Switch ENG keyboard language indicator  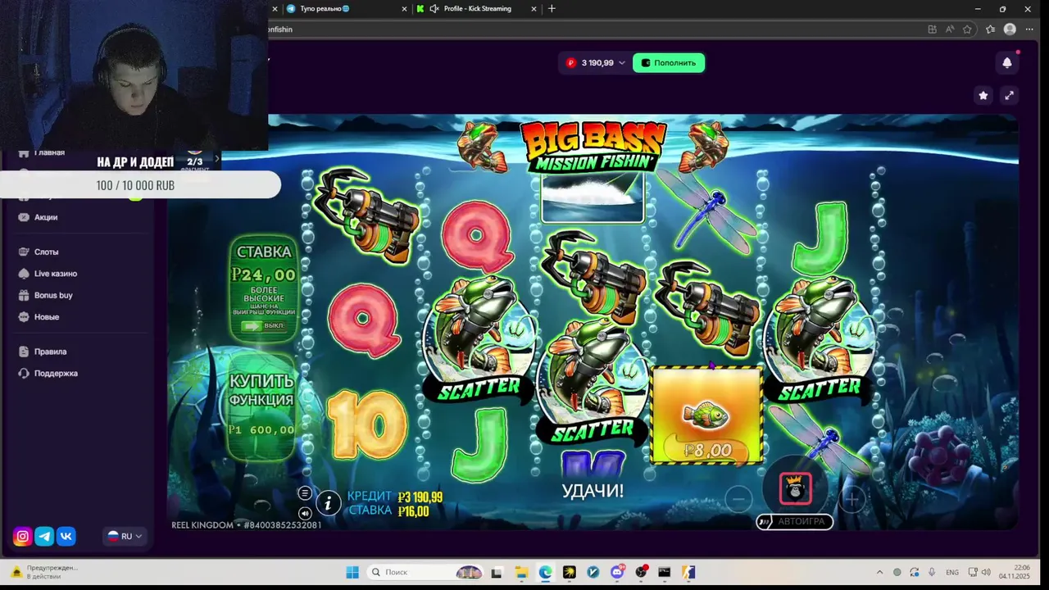click(952, 572)
